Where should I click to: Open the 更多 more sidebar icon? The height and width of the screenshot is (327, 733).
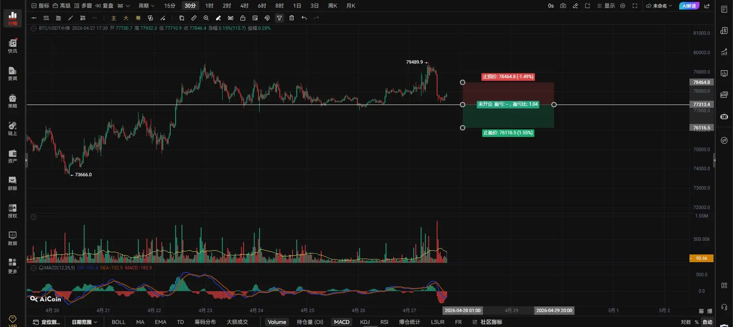(x=13, y=266)
